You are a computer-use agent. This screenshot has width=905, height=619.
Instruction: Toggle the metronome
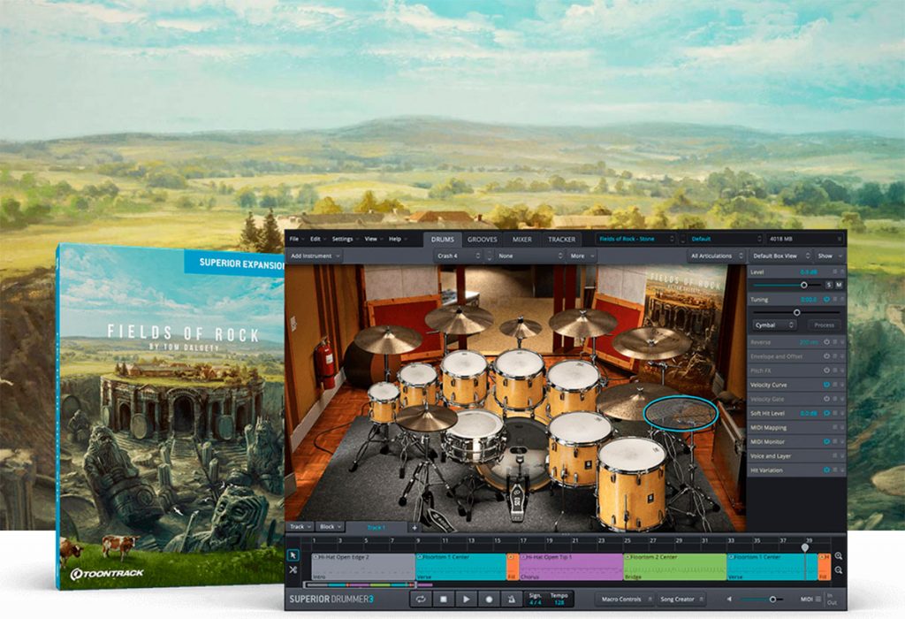click(x=512, y=600)
